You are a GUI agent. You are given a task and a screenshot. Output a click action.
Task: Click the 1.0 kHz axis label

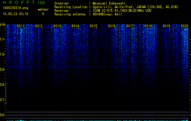tap(2, 54)
